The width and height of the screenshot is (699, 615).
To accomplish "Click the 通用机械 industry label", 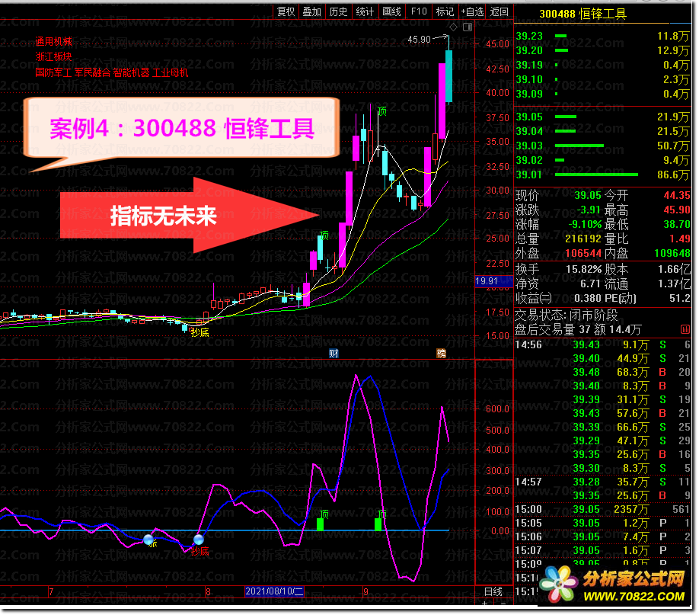I will click(x=53, y=42).
